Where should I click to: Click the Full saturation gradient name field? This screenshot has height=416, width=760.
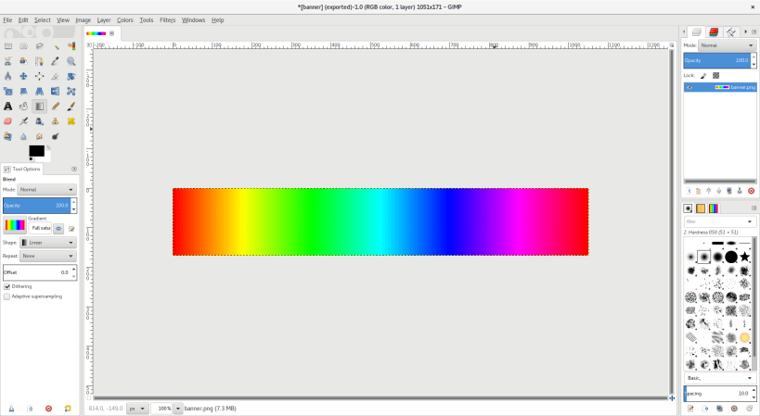point(41,228)
